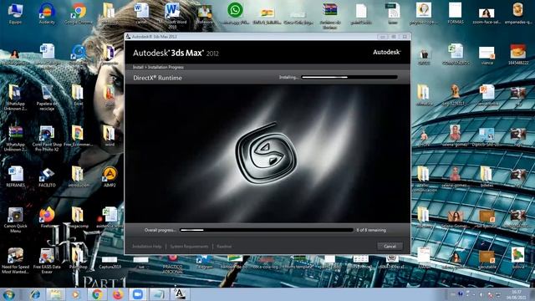Open the Excel folder on desktop
This screenshot has width=535, height=301.
coord(78,95)
